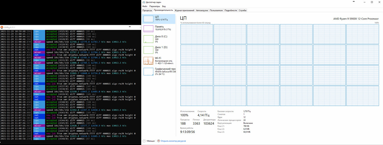
Task: Click the Кэш L2 6,0 МБ value
Action: coord(247,129)
